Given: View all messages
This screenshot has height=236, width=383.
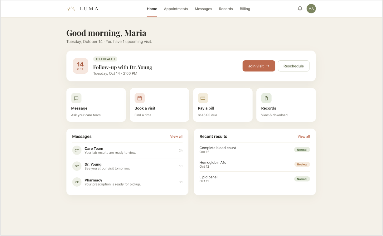Looking at the screenshot, I should click(176, 136).
